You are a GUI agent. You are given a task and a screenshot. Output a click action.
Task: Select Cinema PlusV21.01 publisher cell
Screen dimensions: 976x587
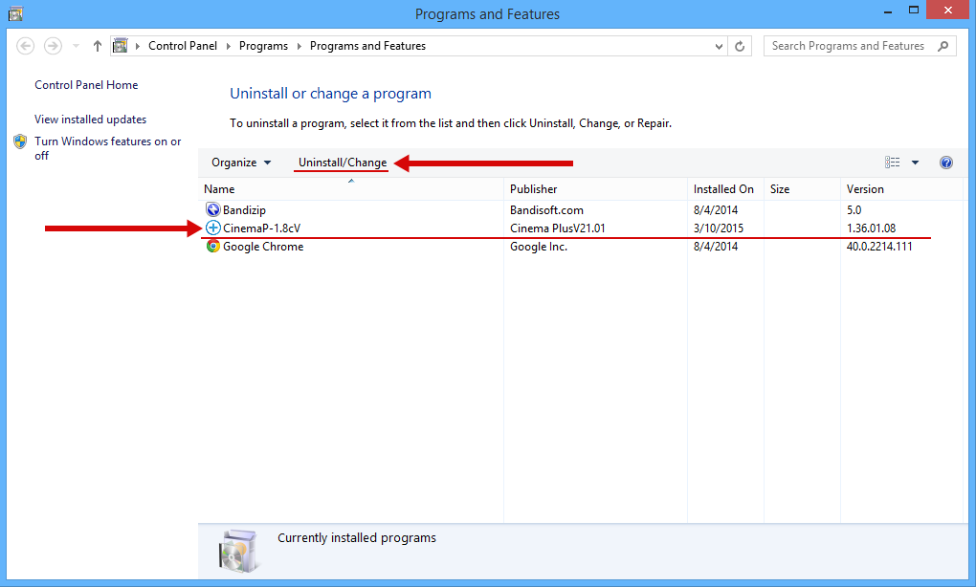tap(557, 228)
